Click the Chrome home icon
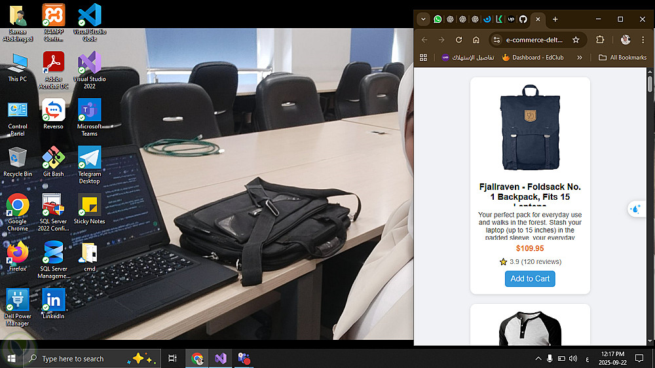Image resolution: width=655 pixels, height=368 pixels. coord(476,40)
